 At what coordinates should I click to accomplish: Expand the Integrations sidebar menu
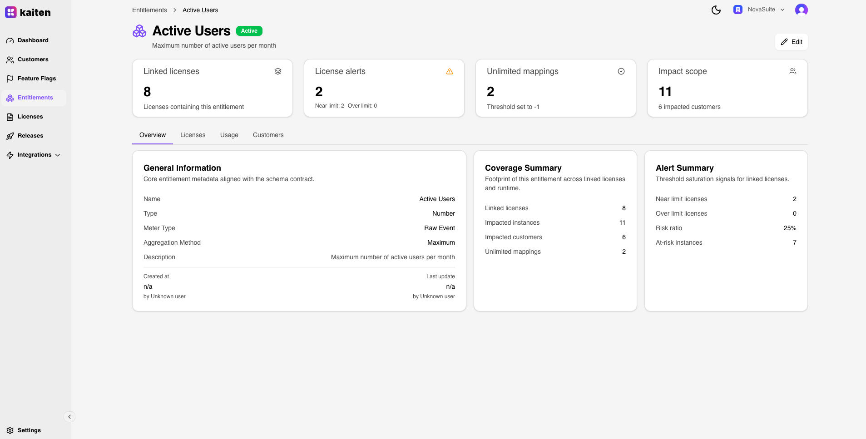coord(34,155)
